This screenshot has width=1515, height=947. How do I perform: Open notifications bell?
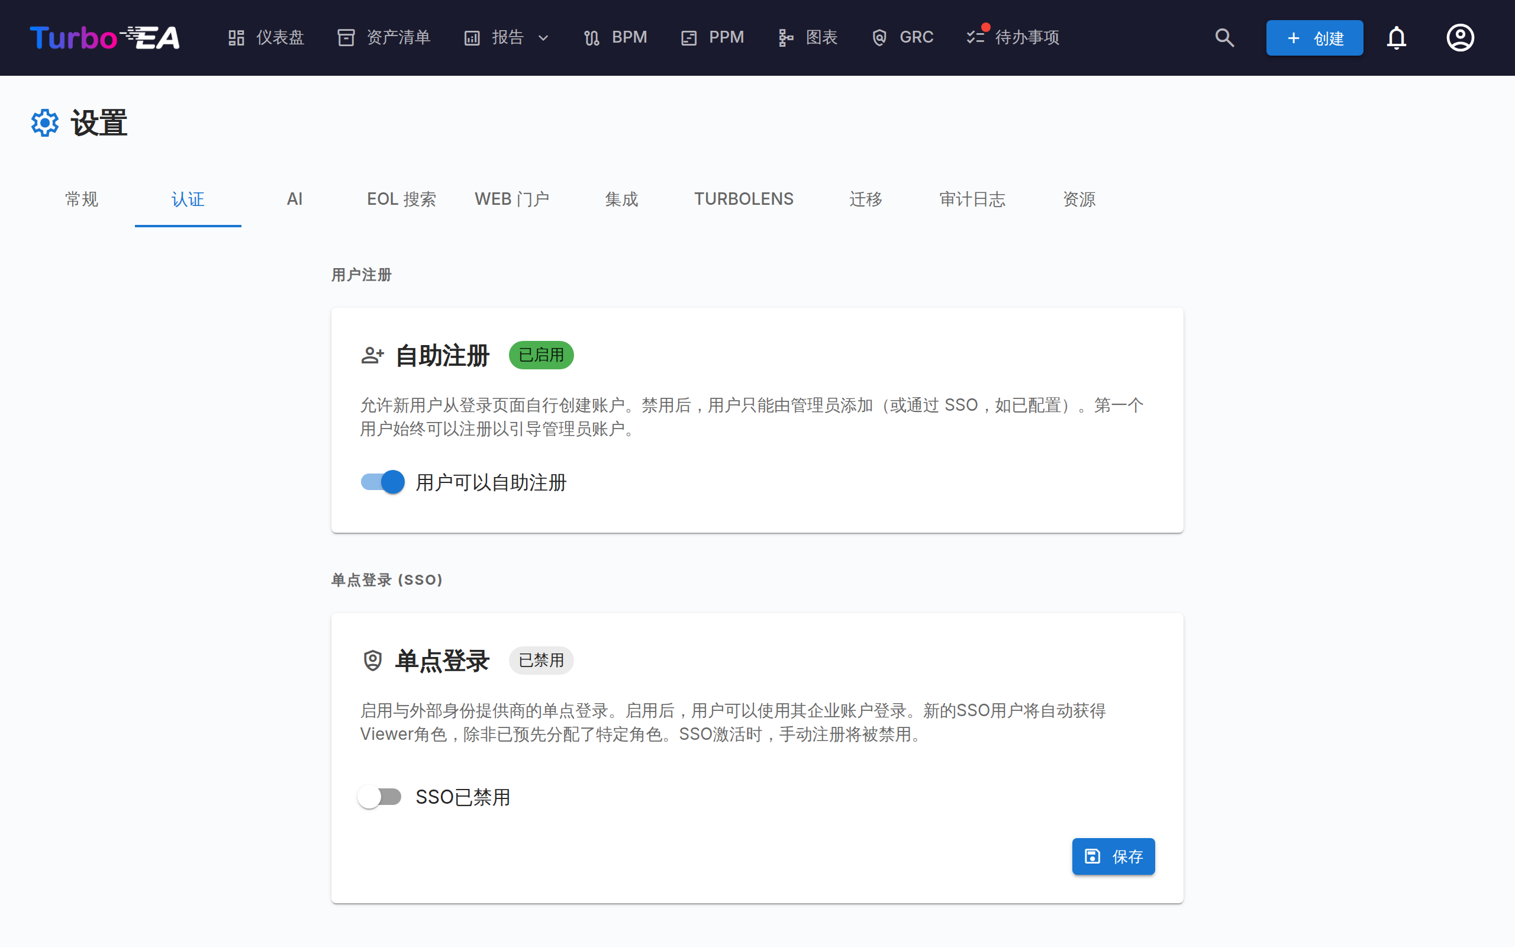click(x=1397, y=37)
